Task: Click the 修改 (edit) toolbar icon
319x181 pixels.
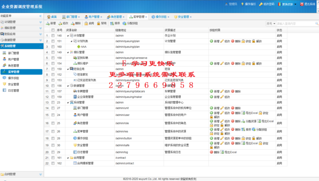Action: pos(60,23)
